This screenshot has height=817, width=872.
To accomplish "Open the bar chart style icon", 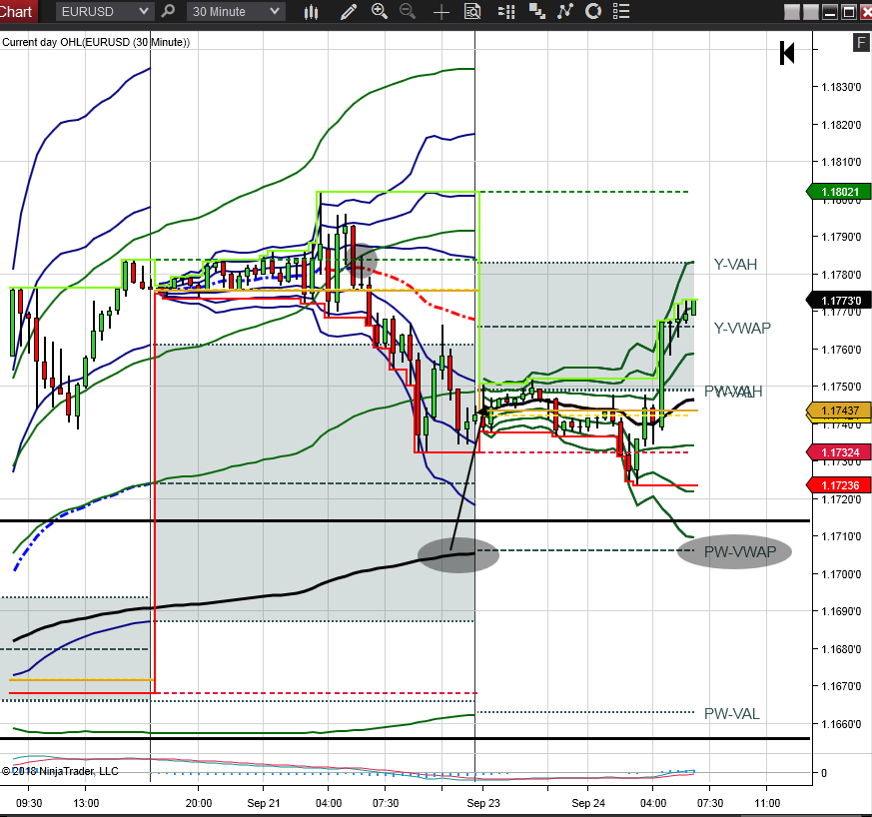I will coord(312,12).
